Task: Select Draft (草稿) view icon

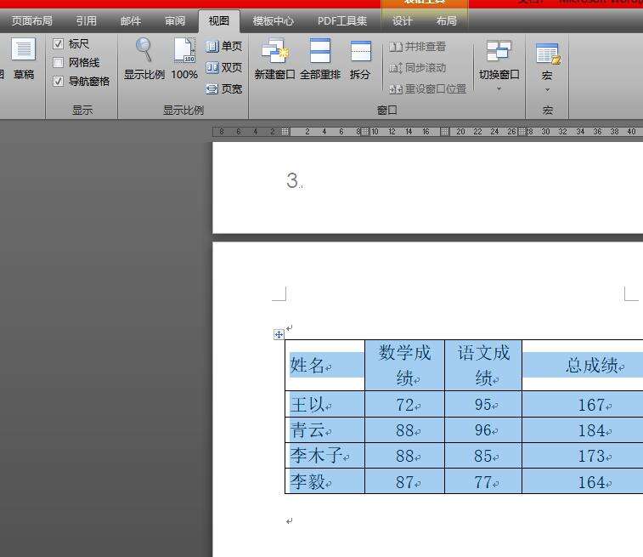Action: click(24, 52)
